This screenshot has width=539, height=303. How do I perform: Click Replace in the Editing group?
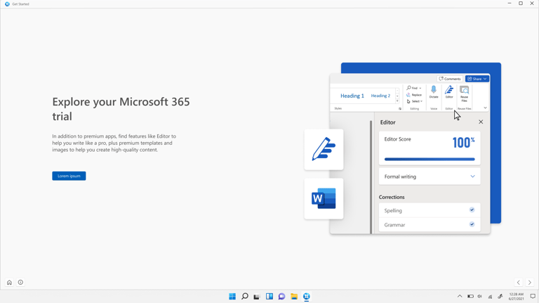(x=414, y=95)
